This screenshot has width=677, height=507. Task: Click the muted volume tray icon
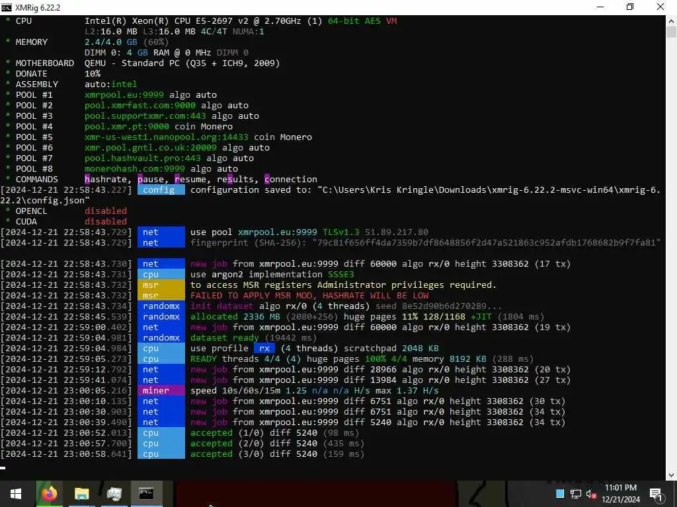591,494
